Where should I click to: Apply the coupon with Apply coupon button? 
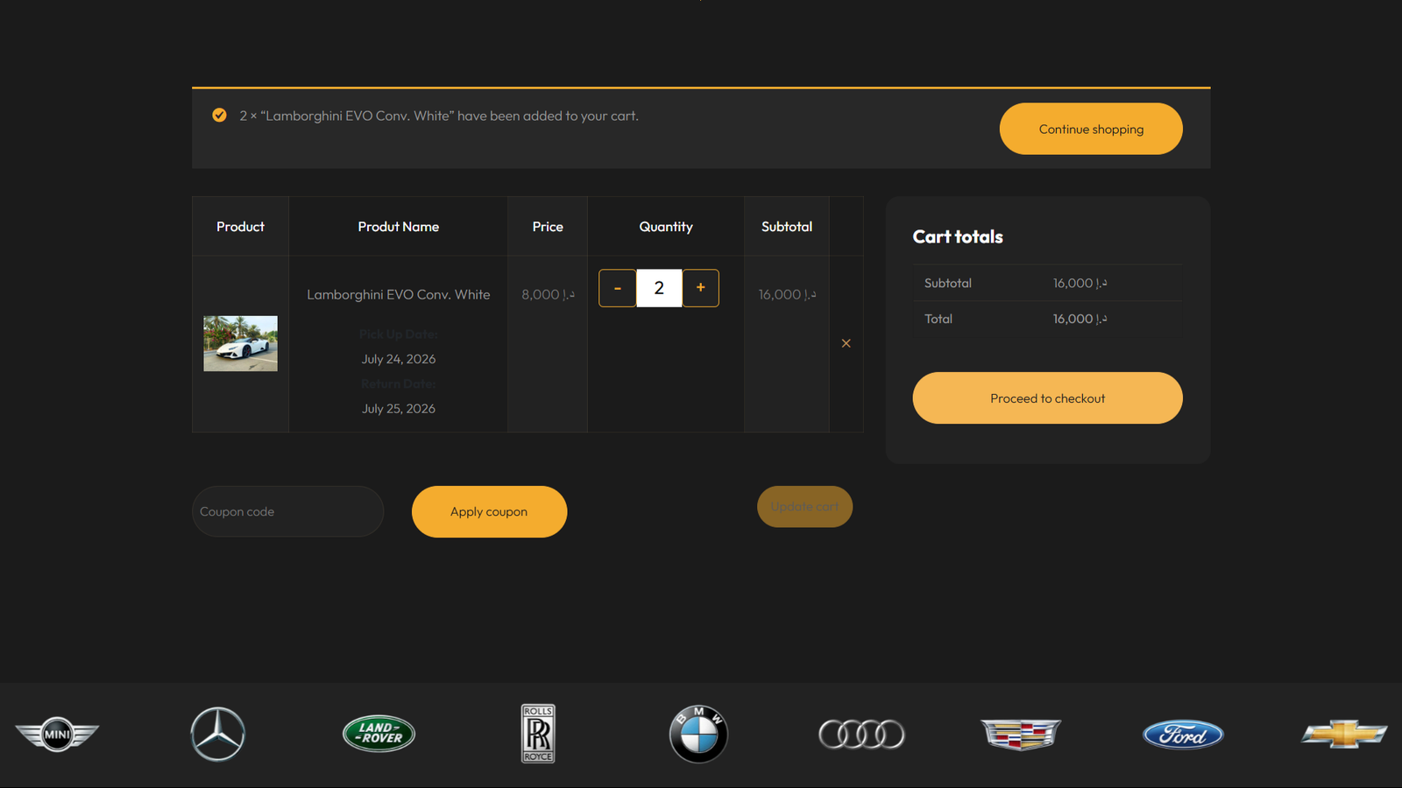click(489, 511)
